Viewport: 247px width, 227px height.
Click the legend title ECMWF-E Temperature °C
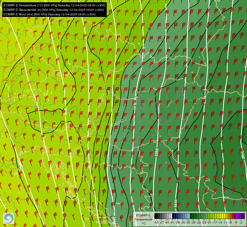[x=144, y=219]
